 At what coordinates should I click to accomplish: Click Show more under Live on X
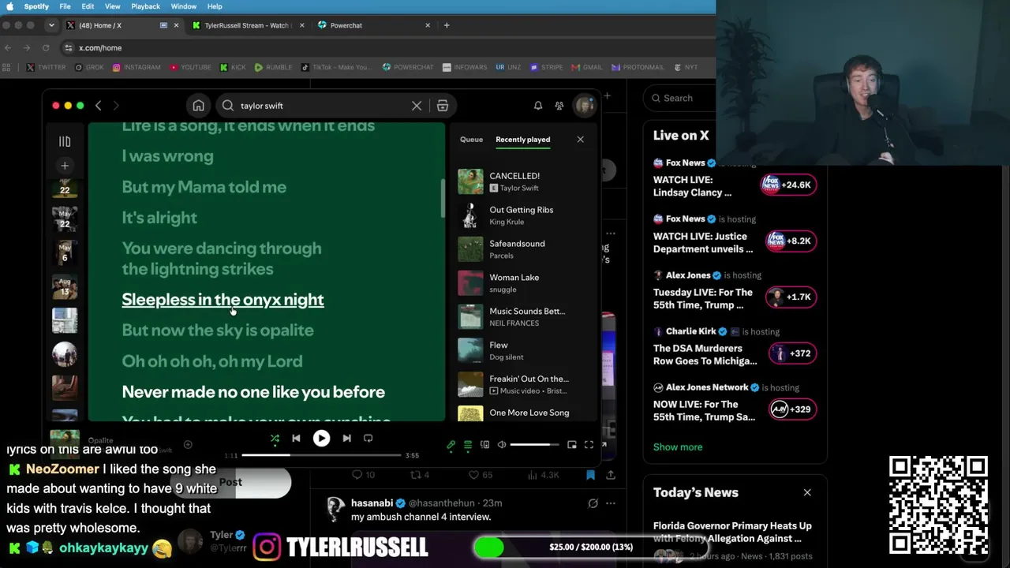[678, 447]
